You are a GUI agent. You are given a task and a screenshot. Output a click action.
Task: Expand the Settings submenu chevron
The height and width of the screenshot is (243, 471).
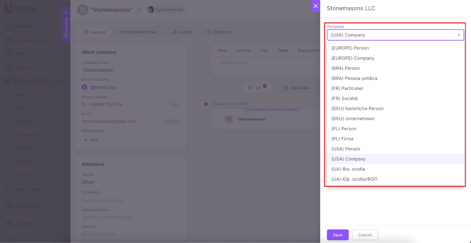(60, 223)
